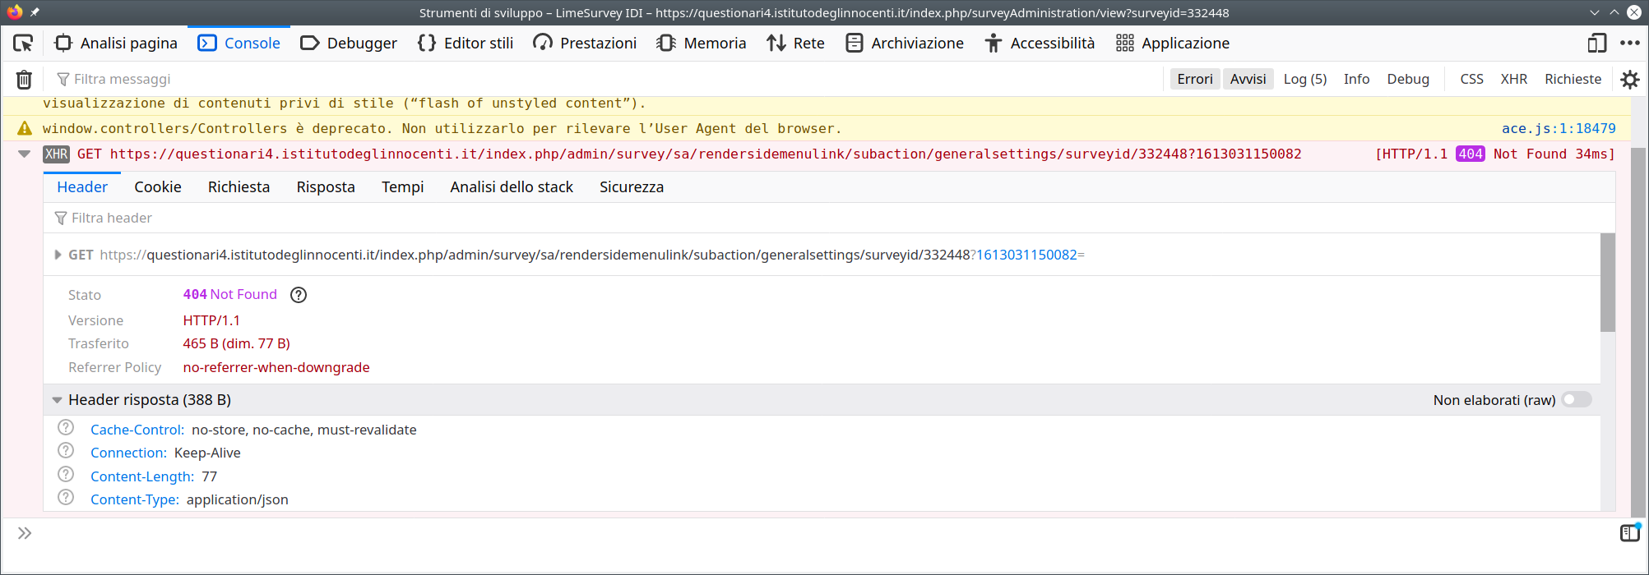Activate the element picker icon
The image size is (1649, 575).
point(23,43)
